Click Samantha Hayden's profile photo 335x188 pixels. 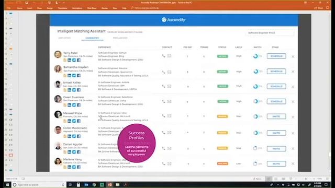[x=58, y=69]
